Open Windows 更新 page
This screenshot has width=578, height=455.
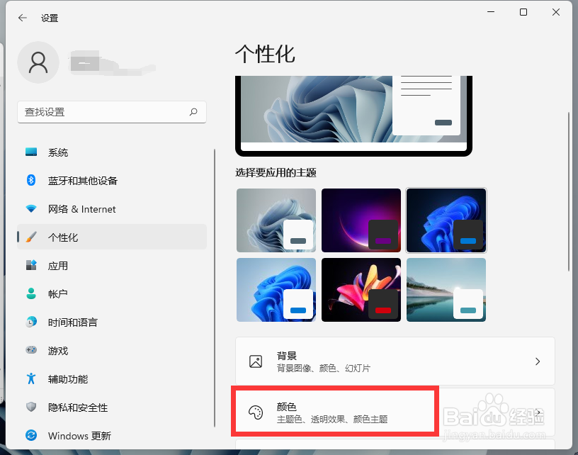(112, 435)
